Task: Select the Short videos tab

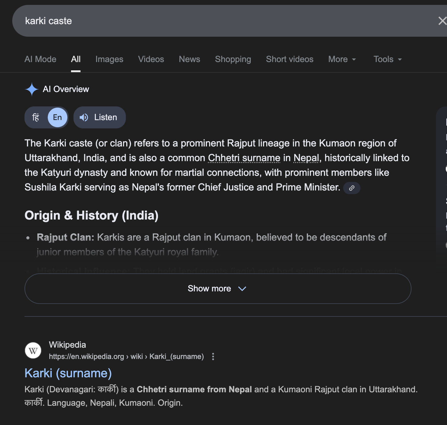Action: click(290, 59)
